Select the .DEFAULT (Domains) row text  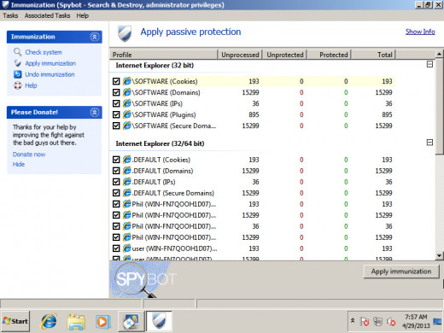point(162,171)
